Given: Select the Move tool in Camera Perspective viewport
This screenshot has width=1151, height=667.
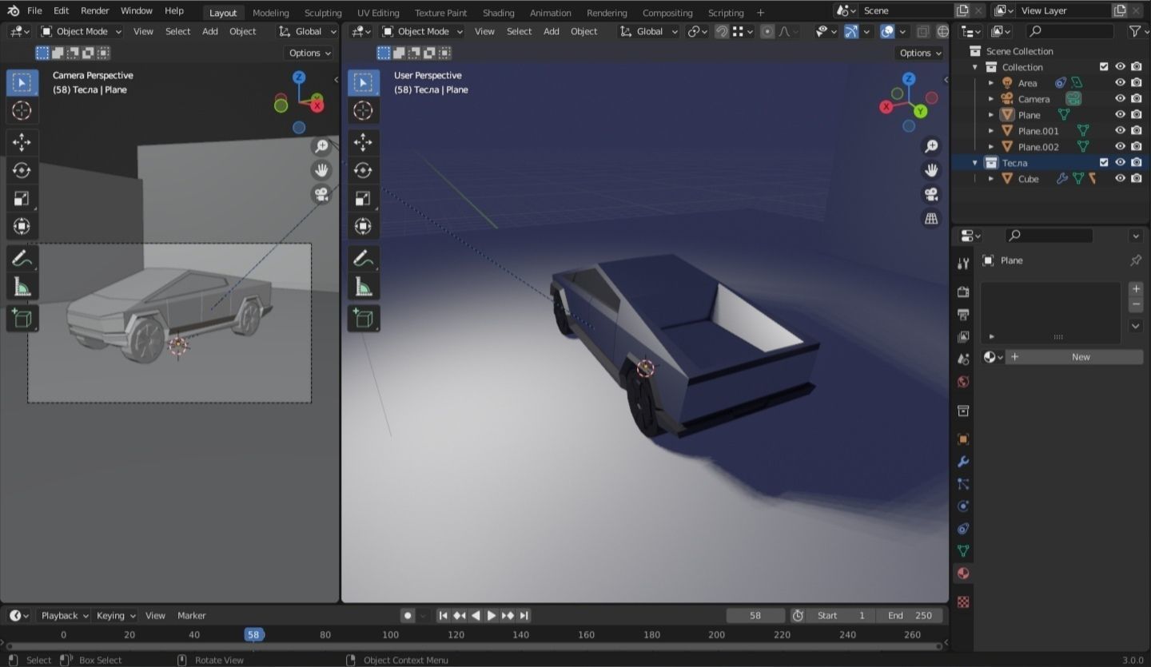Looking at the screenshot, I should (x=22, y=142).
